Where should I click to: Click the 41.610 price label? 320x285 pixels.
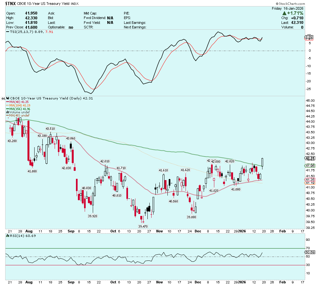(x=164, y=170)
